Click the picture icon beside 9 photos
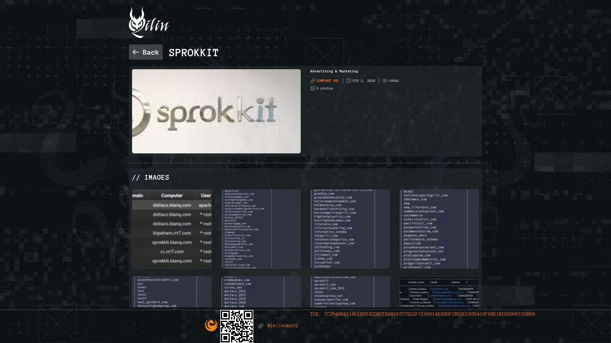 coord(313,89)
